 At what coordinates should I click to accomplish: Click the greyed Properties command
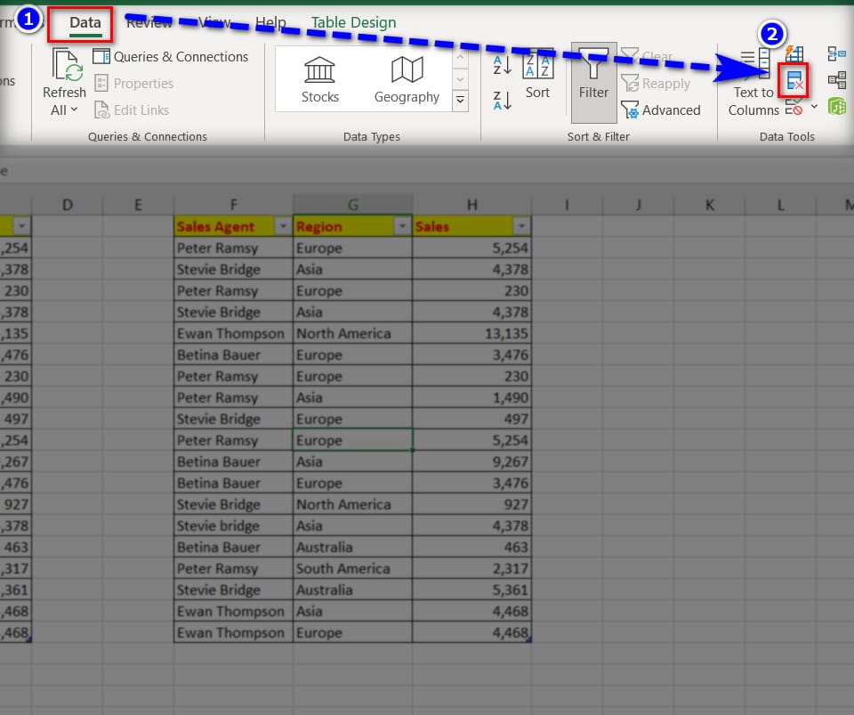(x=134, y=84)
